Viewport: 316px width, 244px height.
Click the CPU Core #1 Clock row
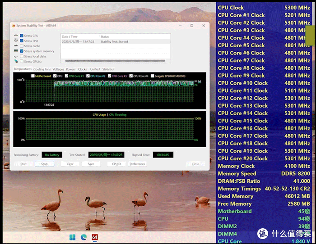pyautogui.click(x=264, y=15)
